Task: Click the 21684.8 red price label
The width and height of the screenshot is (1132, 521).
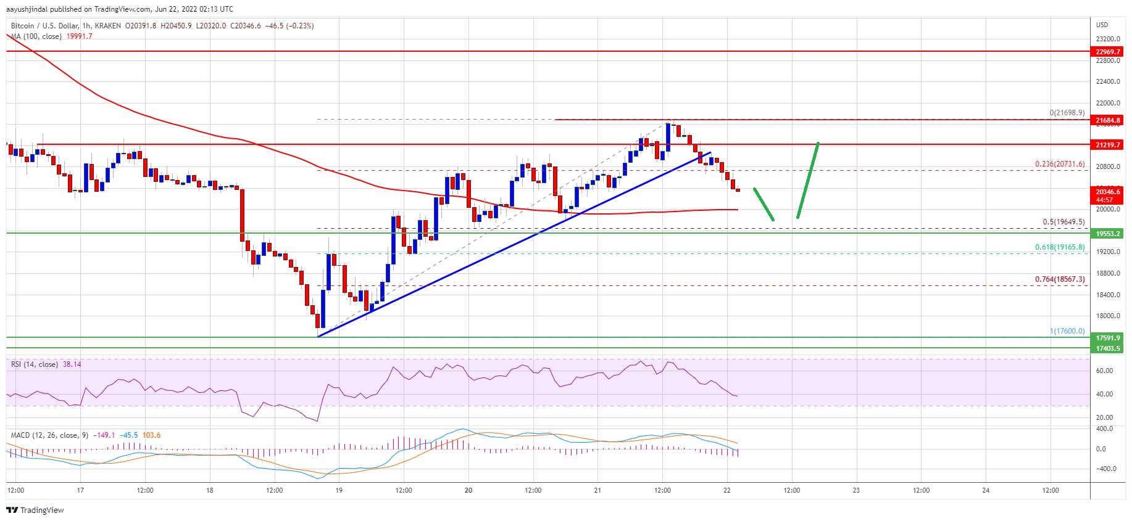Action: click(x=1108, y=120)
